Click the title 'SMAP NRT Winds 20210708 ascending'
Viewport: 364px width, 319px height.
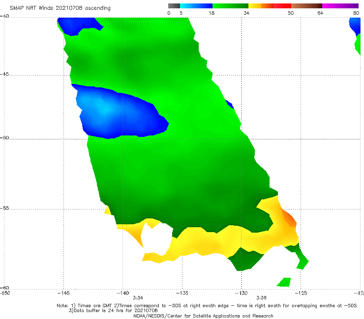click(x=60, y=8)
